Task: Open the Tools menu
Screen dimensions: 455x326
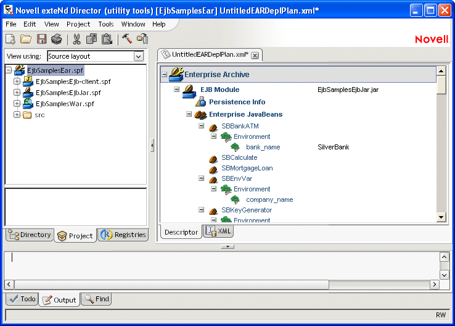Action: [x=106, y=24]
